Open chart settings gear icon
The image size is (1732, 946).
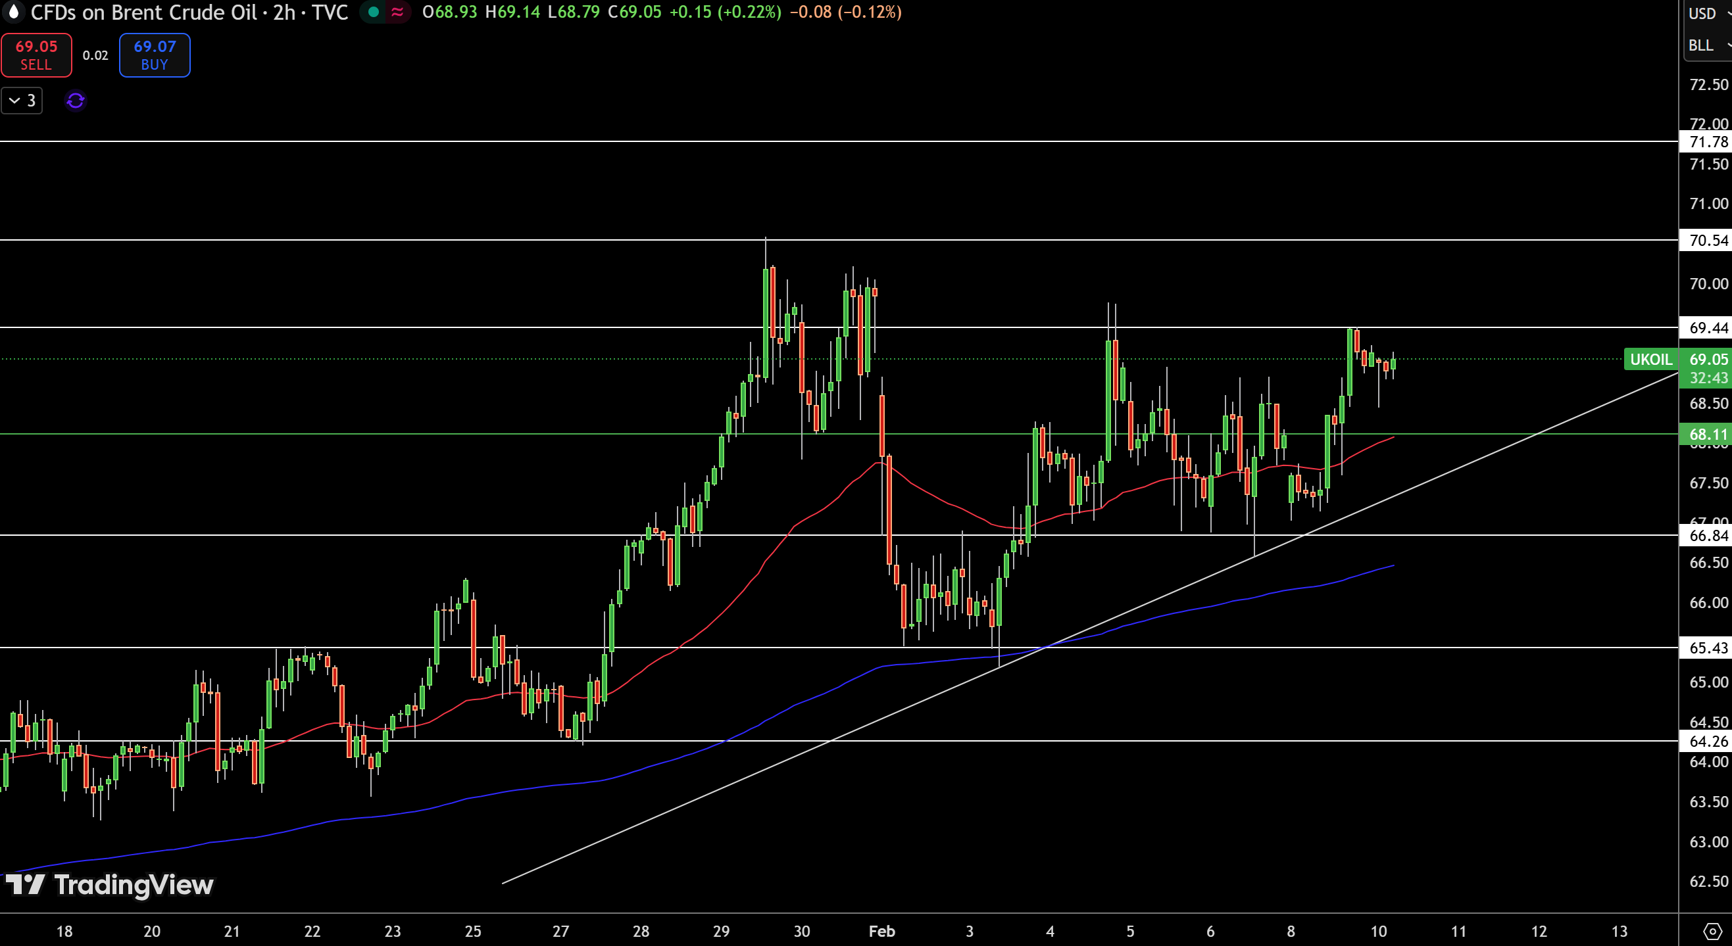click(1712, 932)
